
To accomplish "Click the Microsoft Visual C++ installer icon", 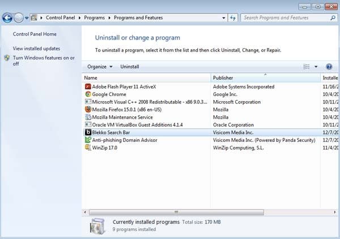I will 88,102.
